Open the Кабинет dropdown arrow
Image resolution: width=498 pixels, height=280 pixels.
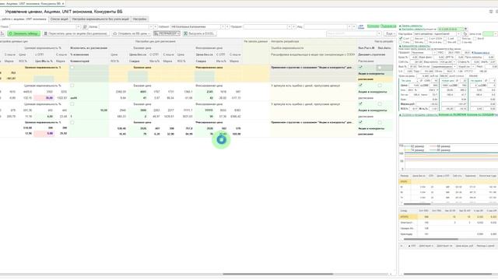223,27
